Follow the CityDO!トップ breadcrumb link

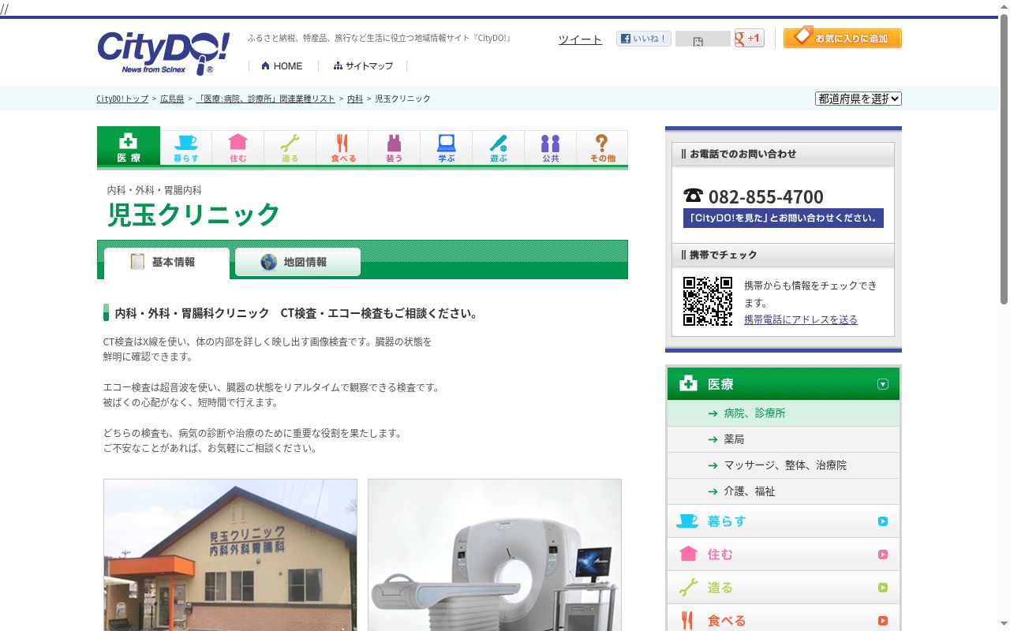click(x=122, y=99)
